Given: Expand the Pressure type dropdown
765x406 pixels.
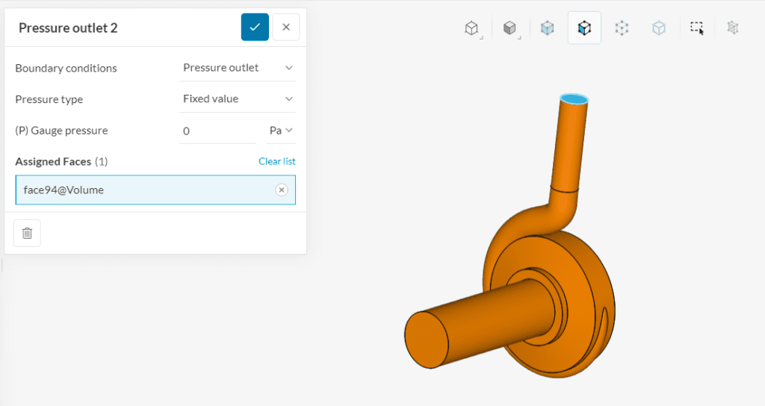Looking at the screenshot, I should (x=238, y=99).
